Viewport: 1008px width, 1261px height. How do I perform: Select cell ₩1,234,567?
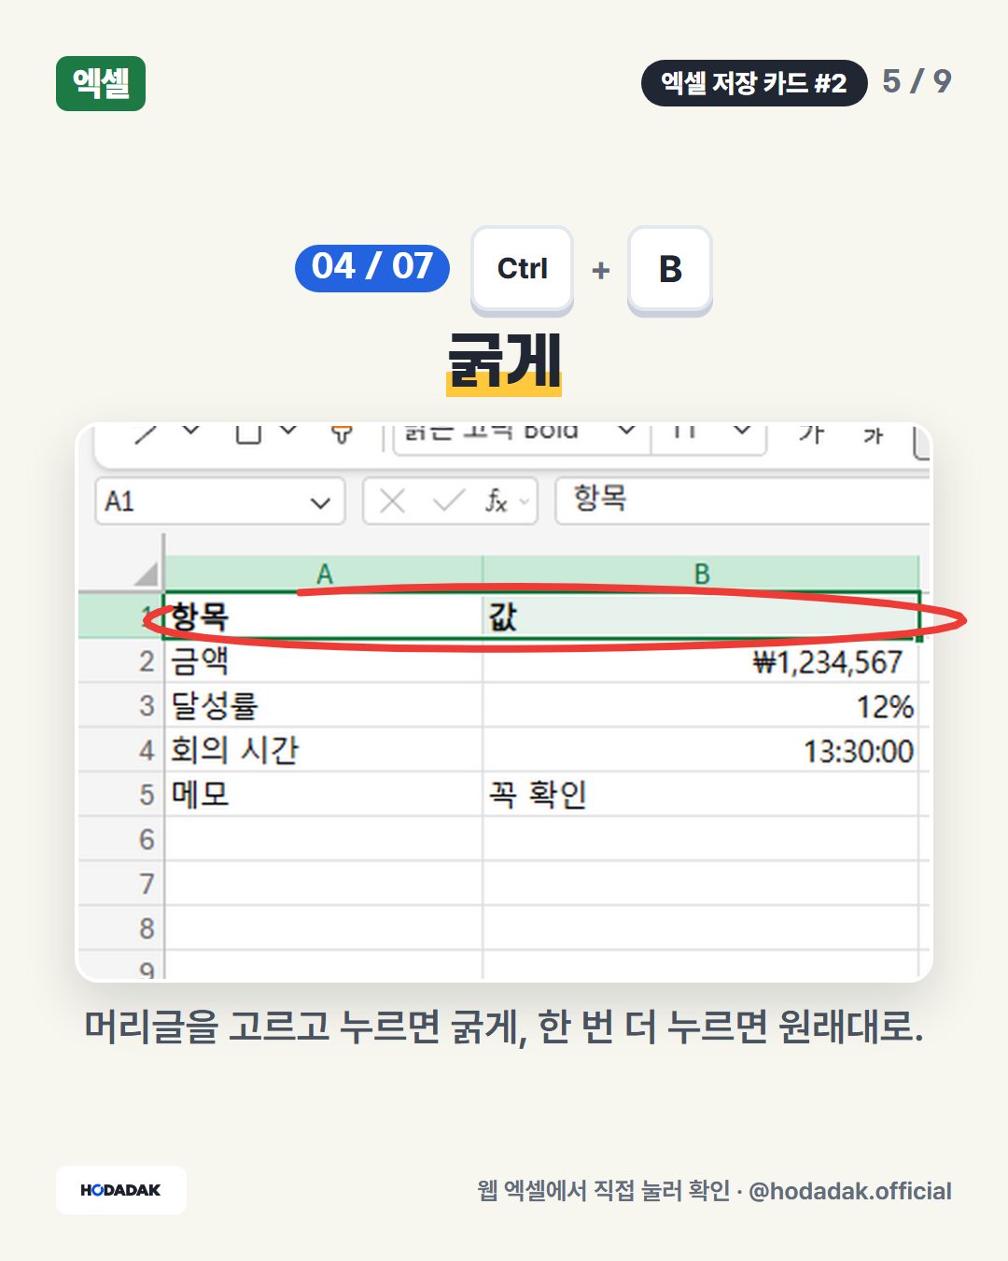tap(701, 661)
